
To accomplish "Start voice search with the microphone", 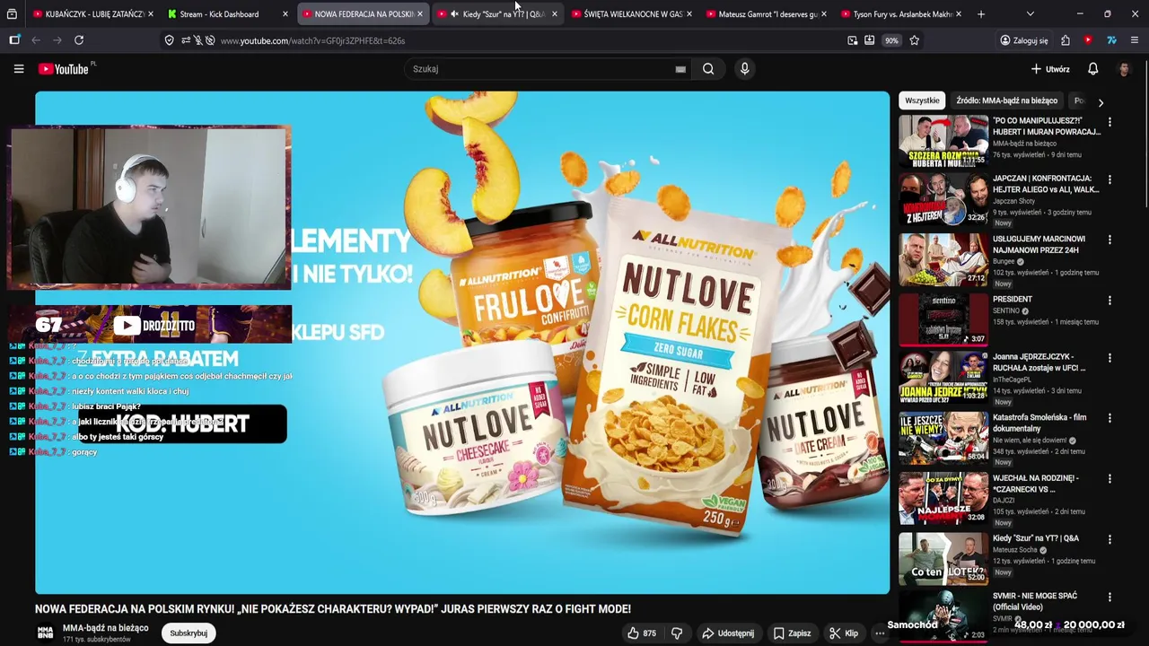I will pos(744,69).
